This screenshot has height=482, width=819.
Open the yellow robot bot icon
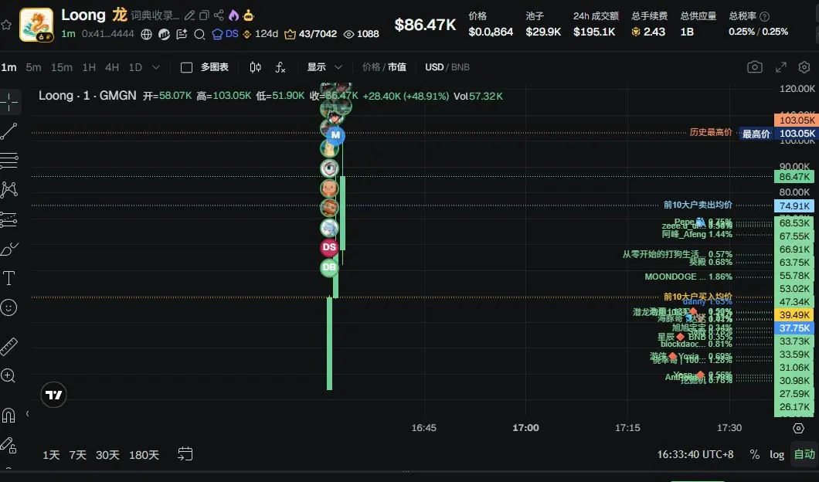click(x=249, y=15)
